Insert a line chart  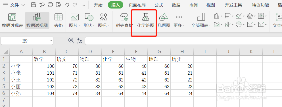(239, 16)
